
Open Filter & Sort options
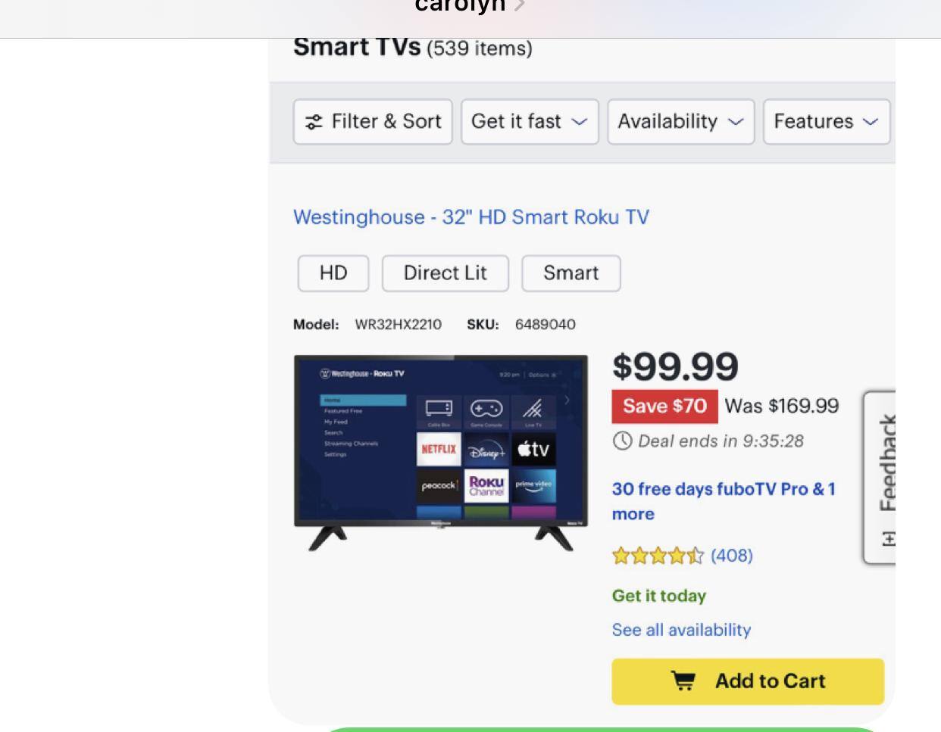point(373,121)
